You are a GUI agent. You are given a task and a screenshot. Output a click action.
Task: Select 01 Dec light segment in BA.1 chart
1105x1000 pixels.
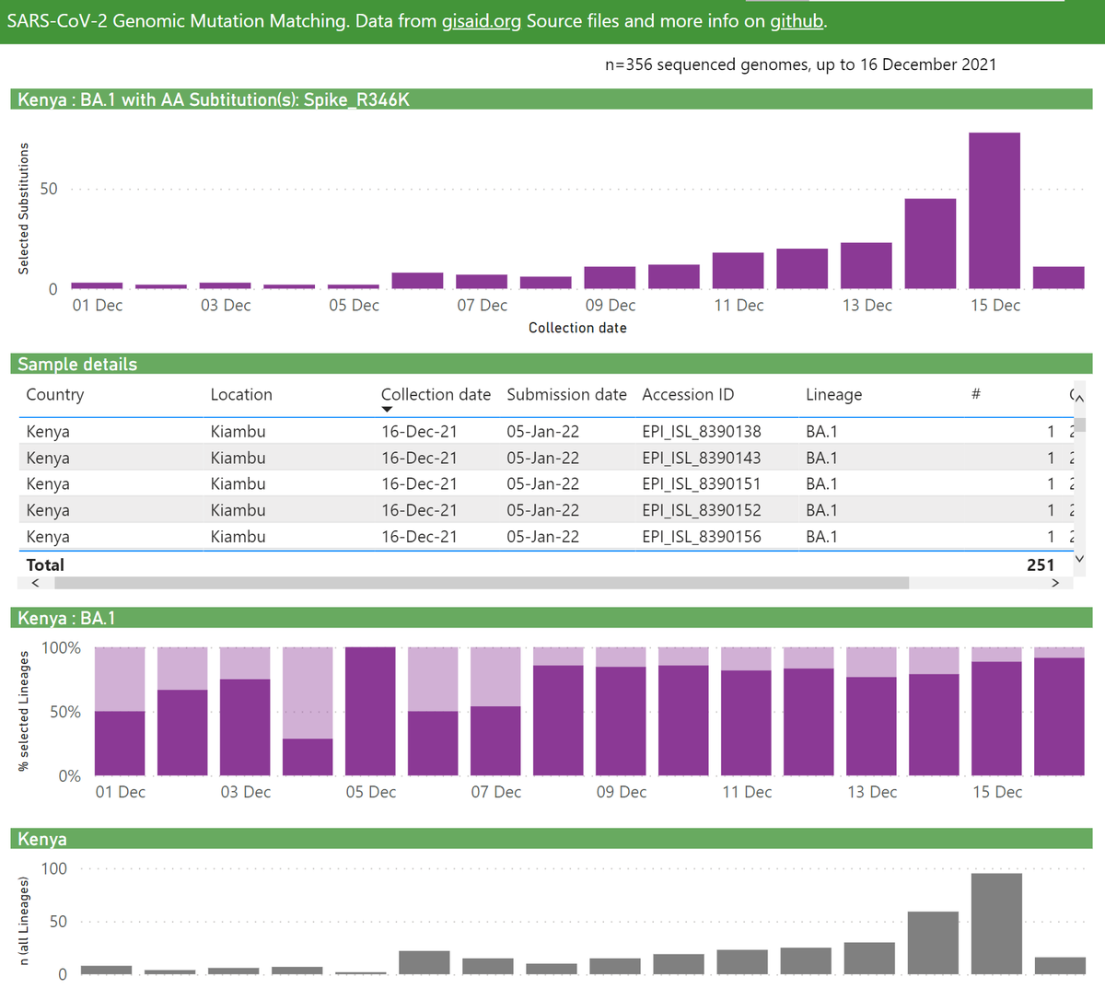120,680
